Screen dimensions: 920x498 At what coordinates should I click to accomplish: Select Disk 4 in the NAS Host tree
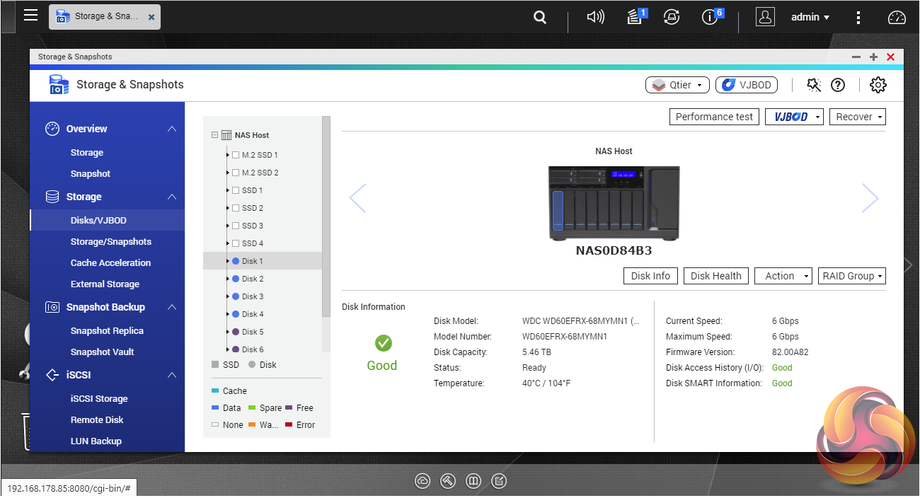(252, 314)
